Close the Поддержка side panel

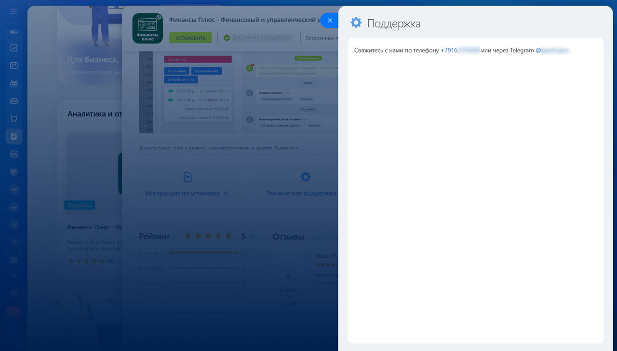tap(330, 20)
